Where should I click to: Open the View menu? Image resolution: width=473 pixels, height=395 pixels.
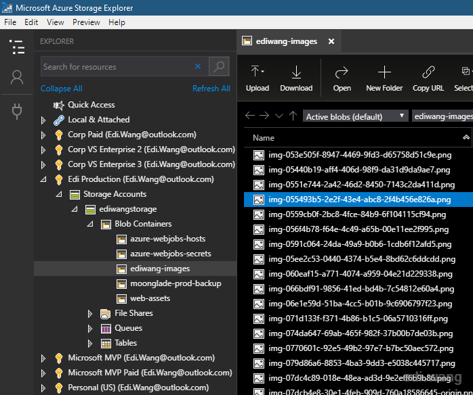pos(55,22)
